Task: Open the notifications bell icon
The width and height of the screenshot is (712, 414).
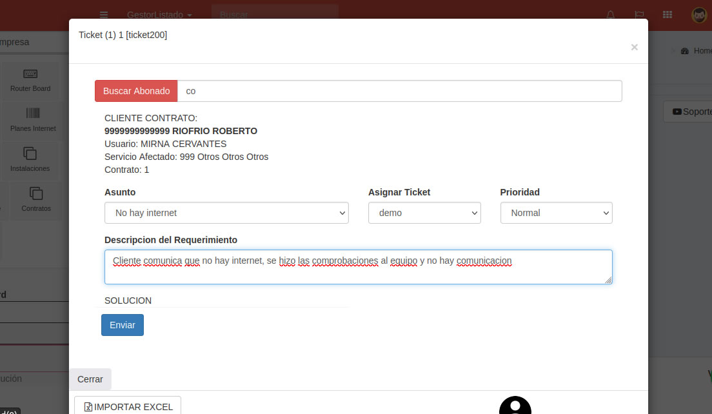Action: point(610,14)
